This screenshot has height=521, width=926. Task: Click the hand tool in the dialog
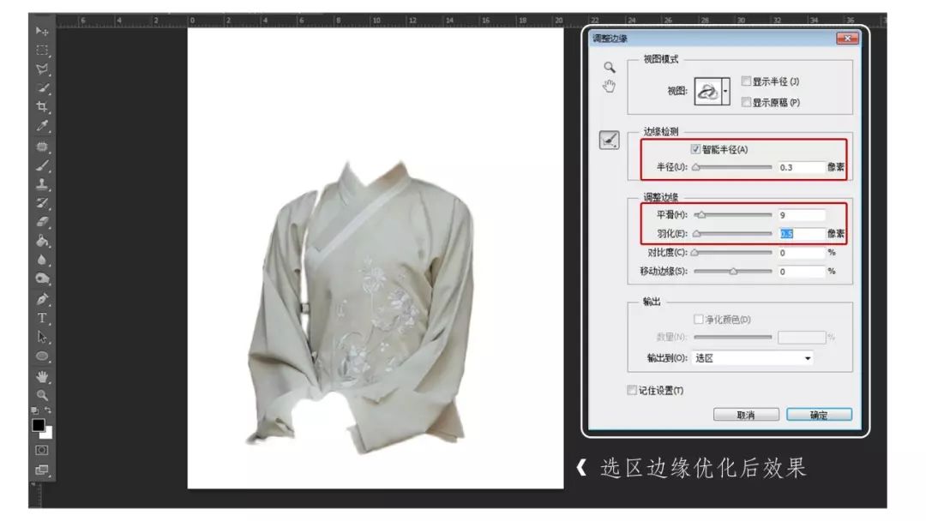(610, 87)
